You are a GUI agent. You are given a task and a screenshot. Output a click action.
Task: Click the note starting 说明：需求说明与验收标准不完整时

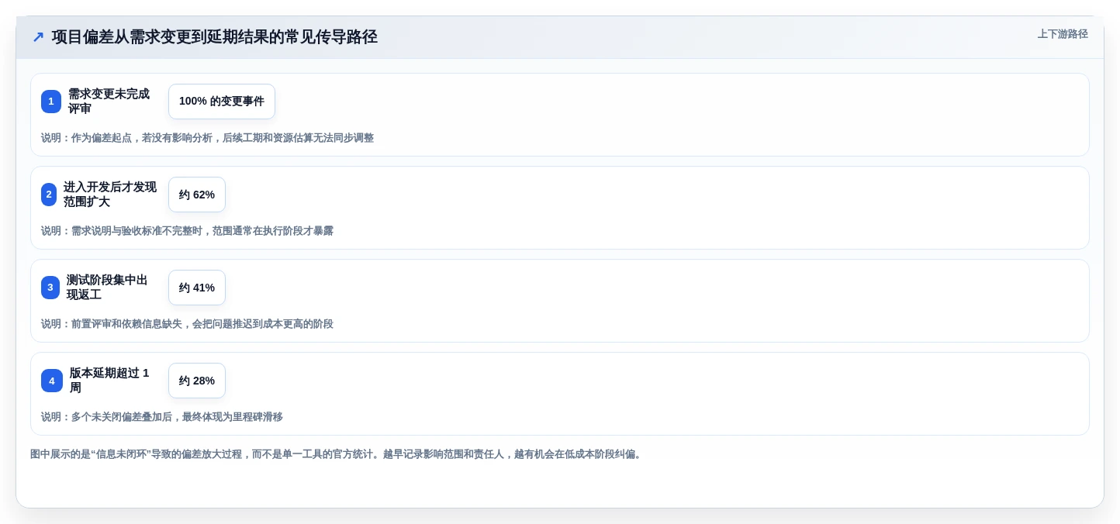click(187, 231)
